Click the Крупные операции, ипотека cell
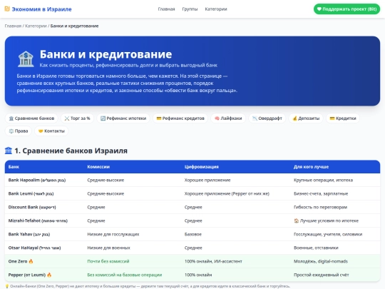 coord(323,180)
